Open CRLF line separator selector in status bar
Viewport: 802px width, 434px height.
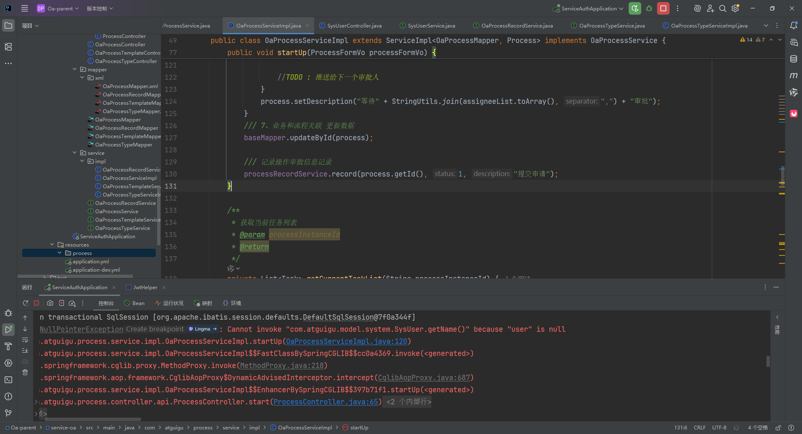click(x=700, y=428)
